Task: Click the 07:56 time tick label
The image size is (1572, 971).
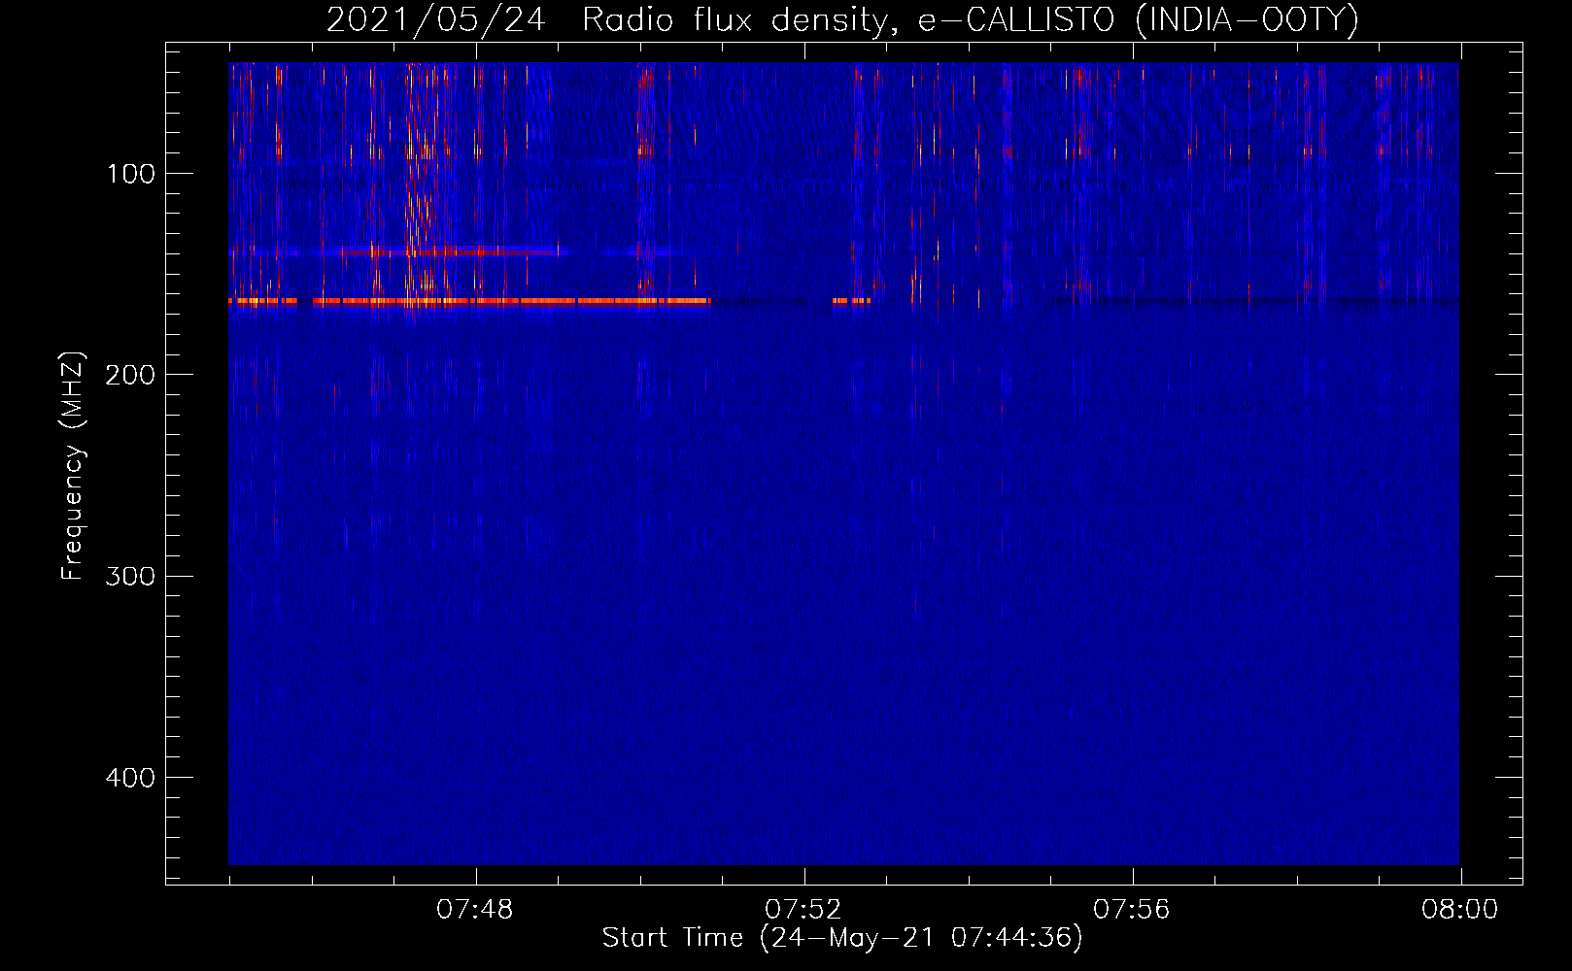Action: 1132,910
